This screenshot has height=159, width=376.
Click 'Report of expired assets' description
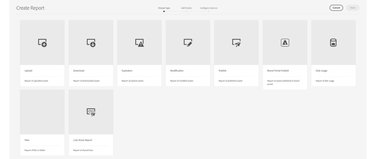pyautogui.click(x=133, y=81)
